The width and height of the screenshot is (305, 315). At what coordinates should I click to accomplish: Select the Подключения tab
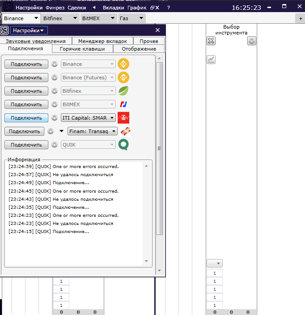(x=25, y=48)
